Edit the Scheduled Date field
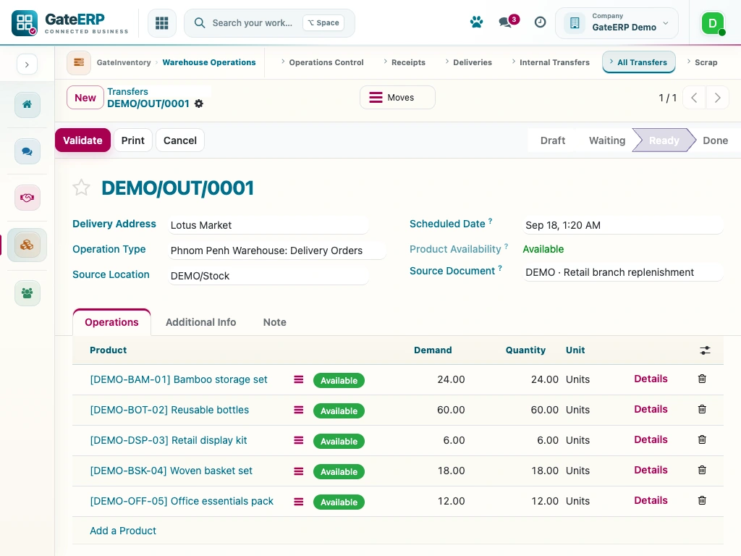 pos(623,225)
